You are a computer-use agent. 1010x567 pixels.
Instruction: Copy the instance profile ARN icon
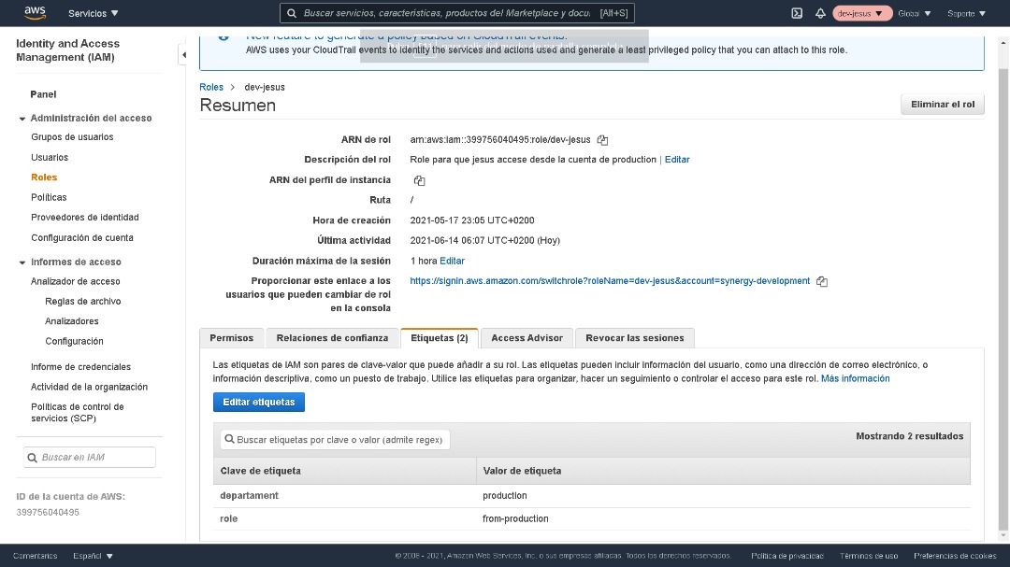coord(419,180)
